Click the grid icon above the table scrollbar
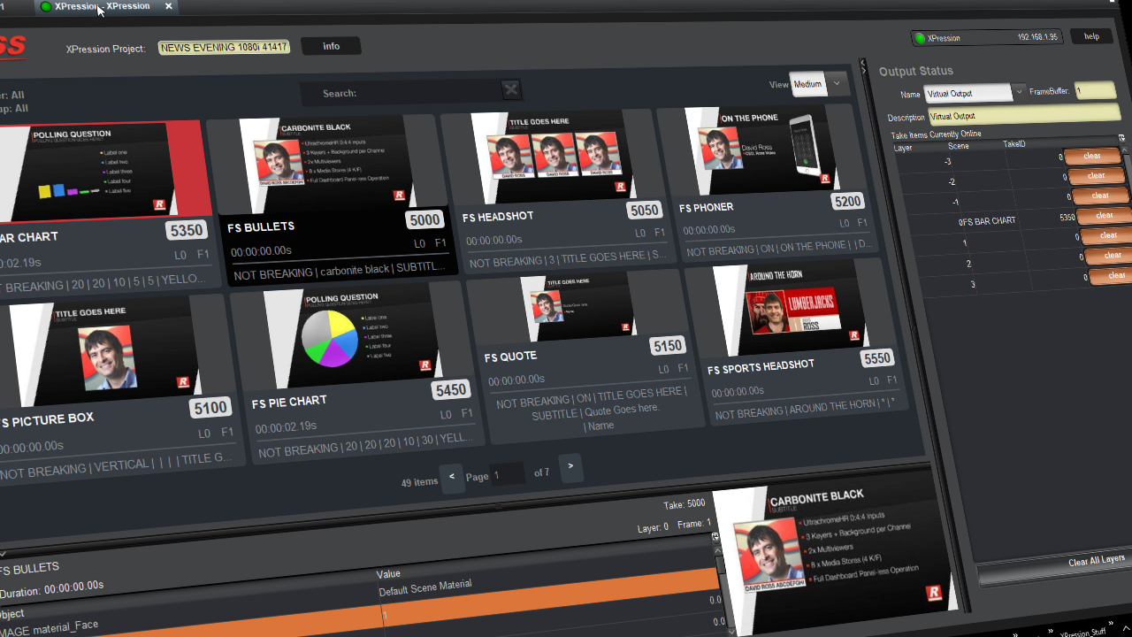 715,536
